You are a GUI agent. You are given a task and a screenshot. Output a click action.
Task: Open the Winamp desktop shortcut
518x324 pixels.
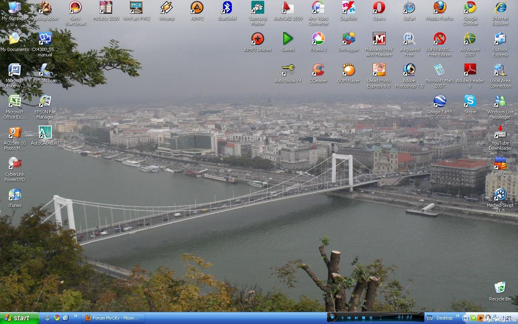tap(166, 8)
